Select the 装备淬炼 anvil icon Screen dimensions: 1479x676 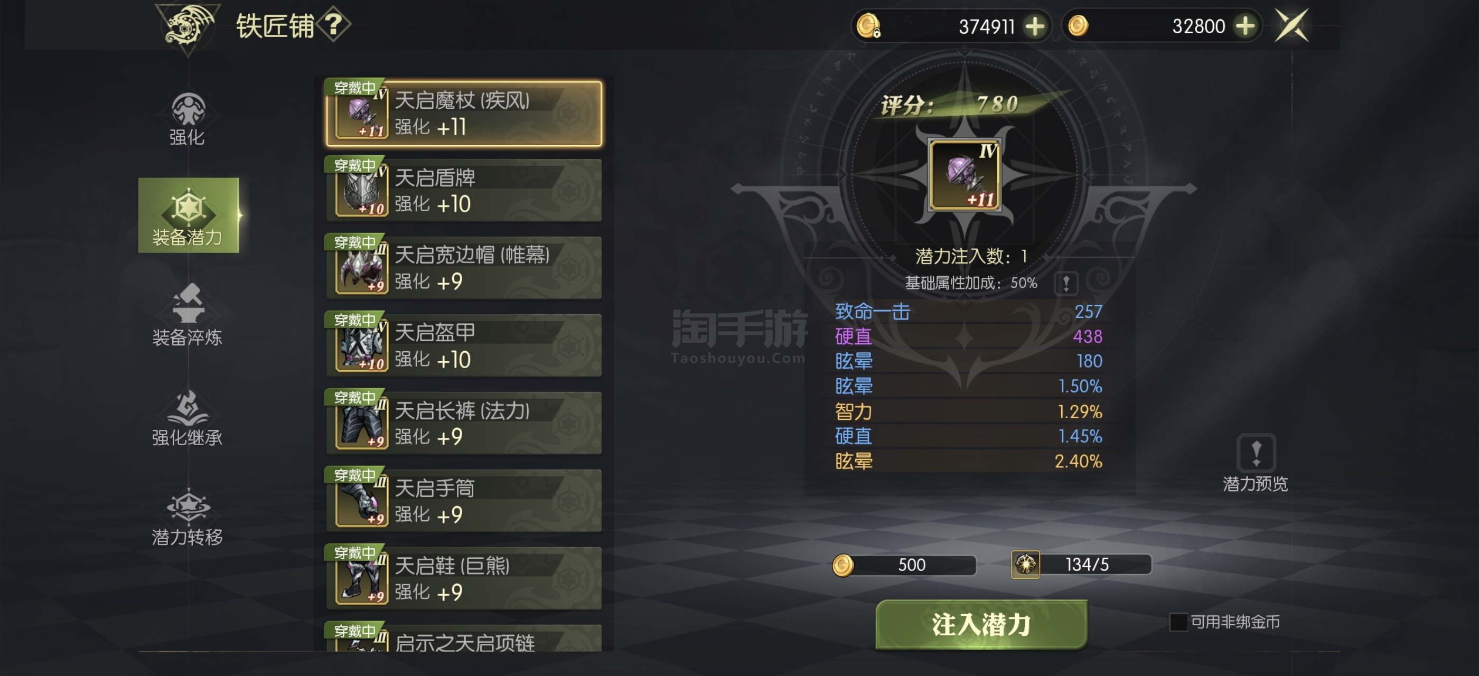(188, 315)
